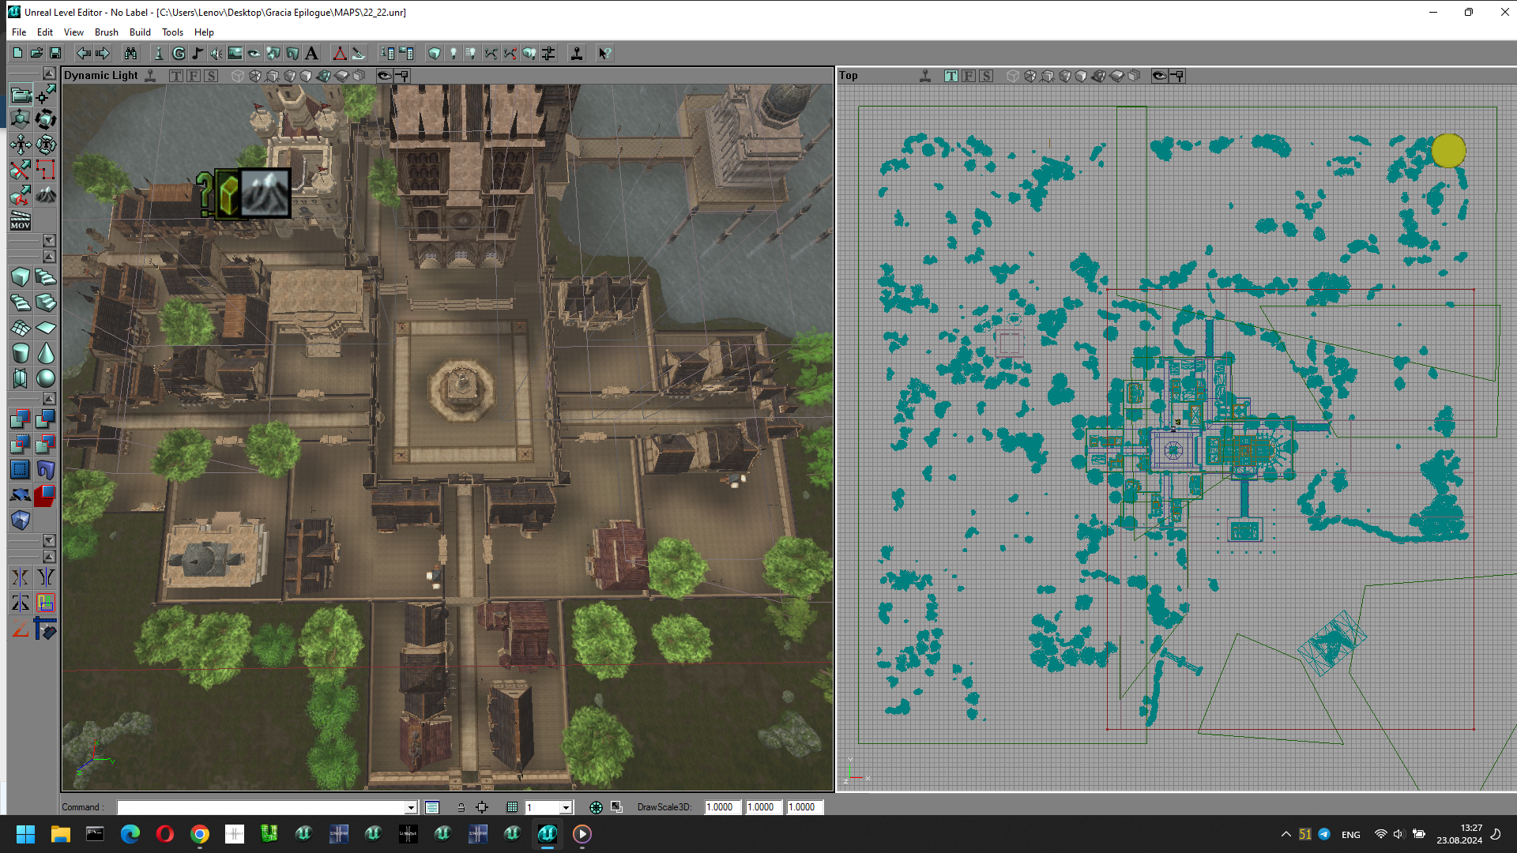Build a Cube brush
Viewport: 1517px width, 853px height.
click(21, 277)
